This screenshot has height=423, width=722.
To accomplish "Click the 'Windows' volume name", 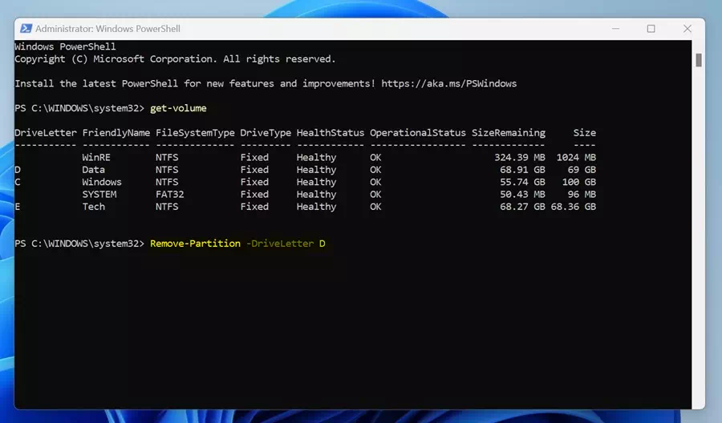I will pos(102,182).
